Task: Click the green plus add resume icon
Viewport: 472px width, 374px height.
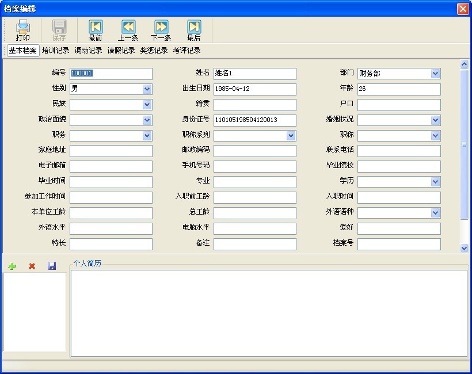Action: (12, 266)
